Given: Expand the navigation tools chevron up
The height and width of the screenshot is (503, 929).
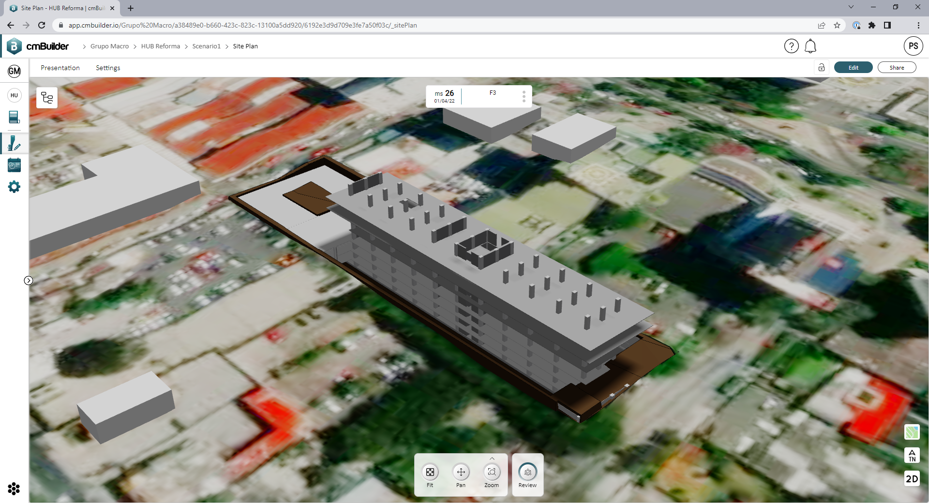Looking at the screenshot, I should (492, 459).
